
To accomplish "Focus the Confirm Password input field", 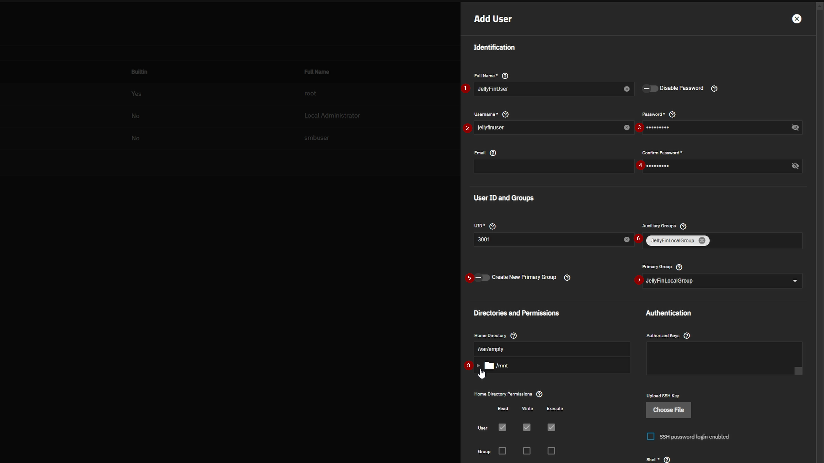I will 722,166.
